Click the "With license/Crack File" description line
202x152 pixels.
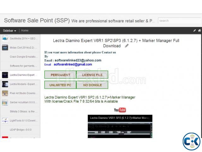pyautogui.click(x=81, y=101)
